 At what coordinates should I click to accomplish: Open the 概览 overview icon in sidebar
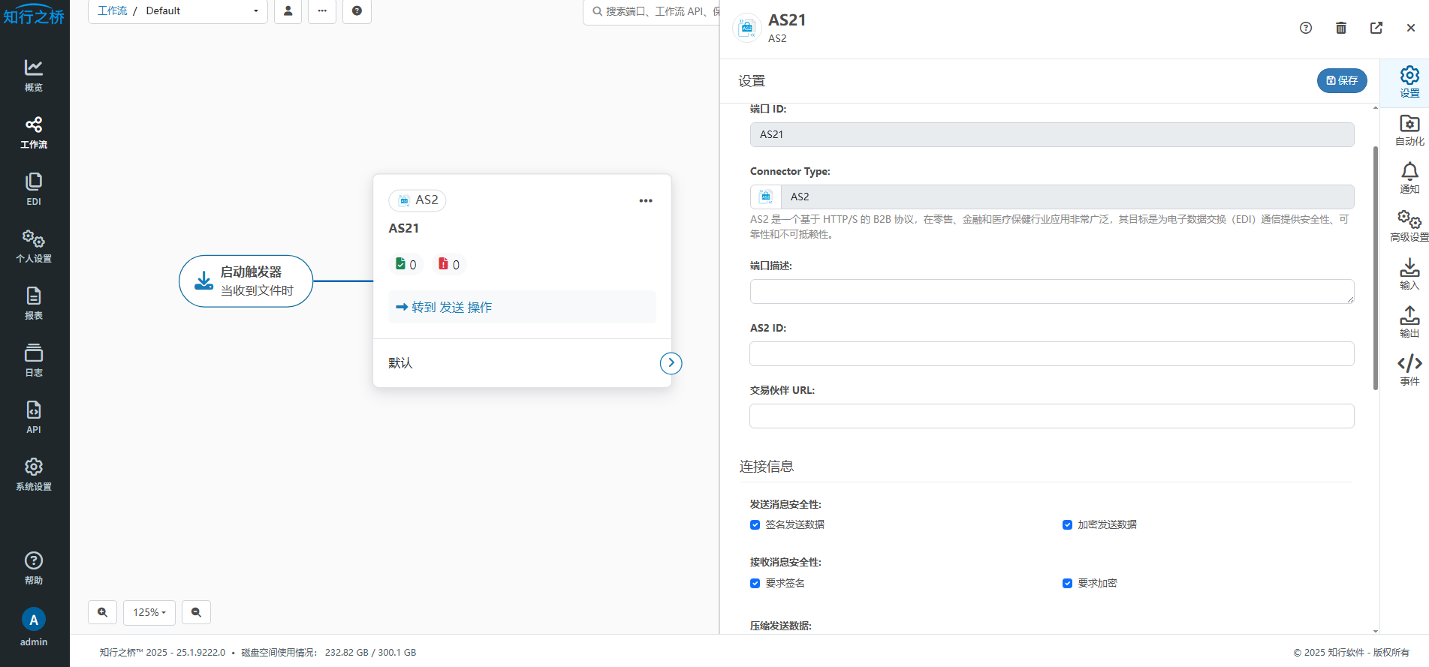[34, 75]
